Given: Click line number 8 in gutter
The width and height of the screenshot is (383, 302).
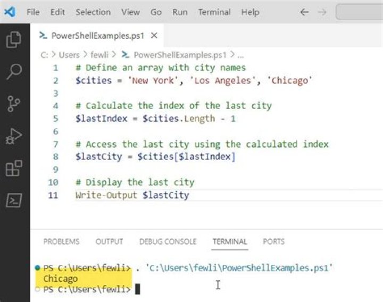Looking at the screenshot, I should (56, 156).
